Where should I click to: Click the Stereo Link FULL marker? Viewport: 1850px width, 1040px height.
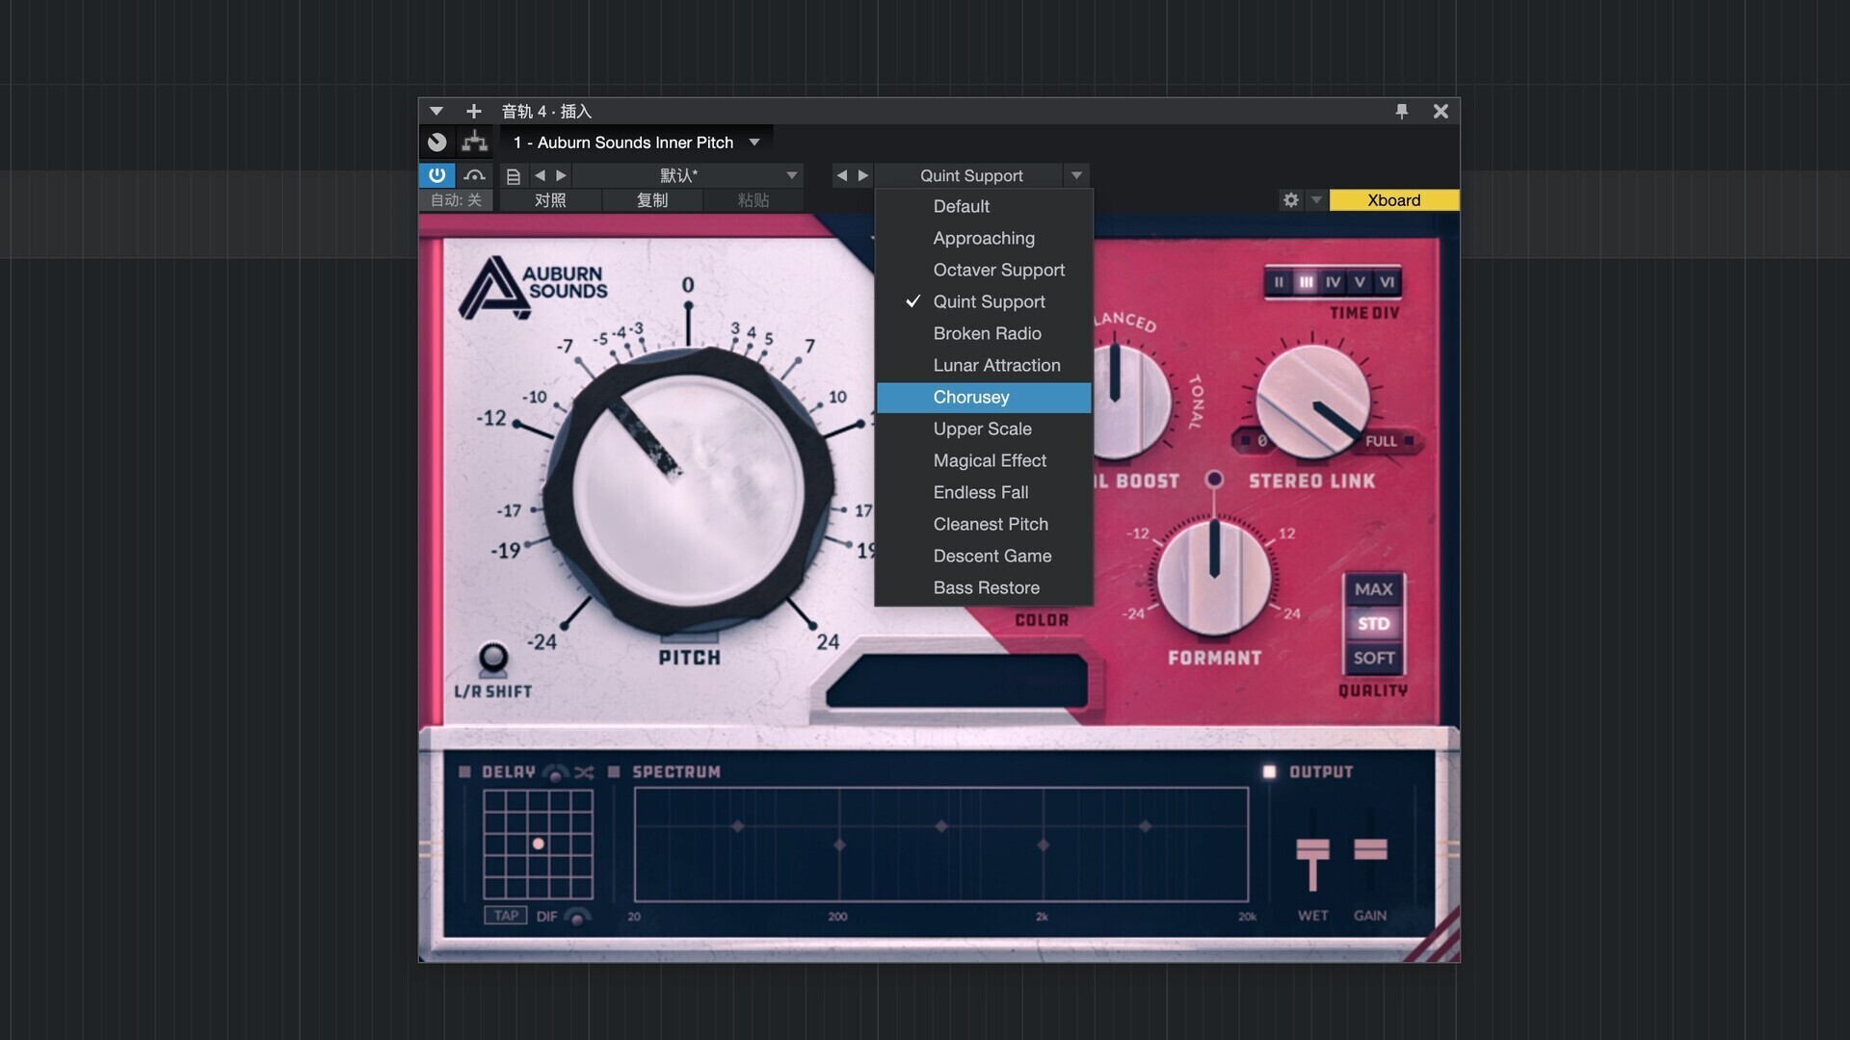(x=1388, y=441)
